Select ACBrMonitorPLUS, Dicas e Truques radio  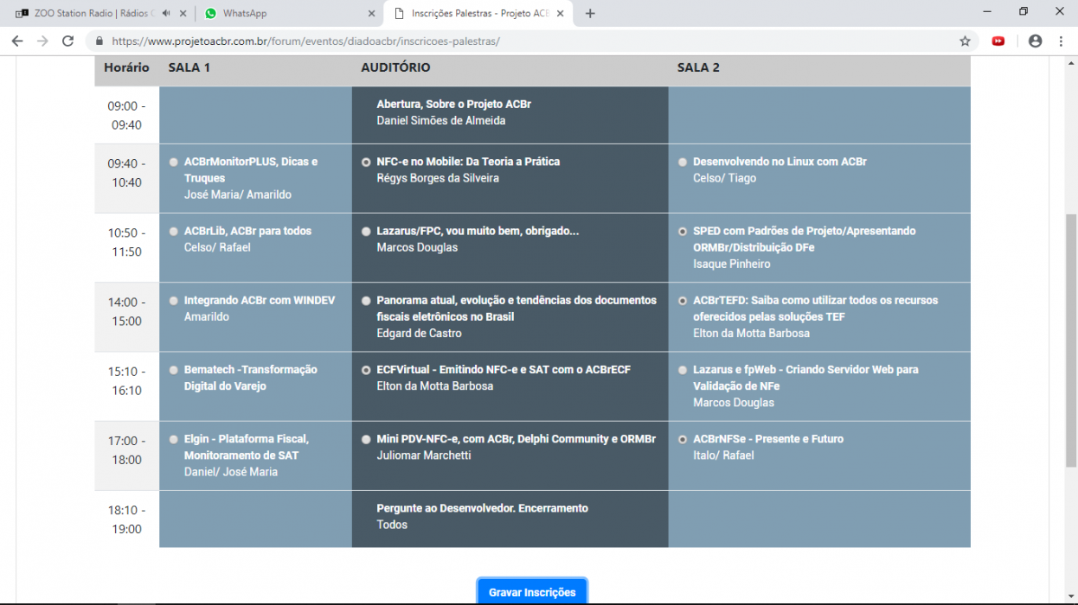click(x=174, y=162)
